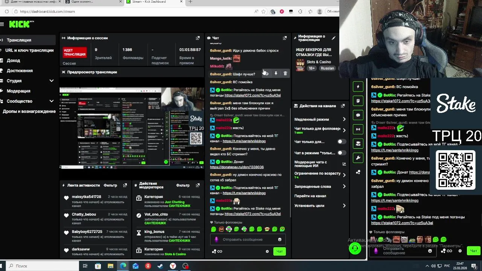Open the first stake1072.com link in chat

pyautogui.click(x=253, y=96)
